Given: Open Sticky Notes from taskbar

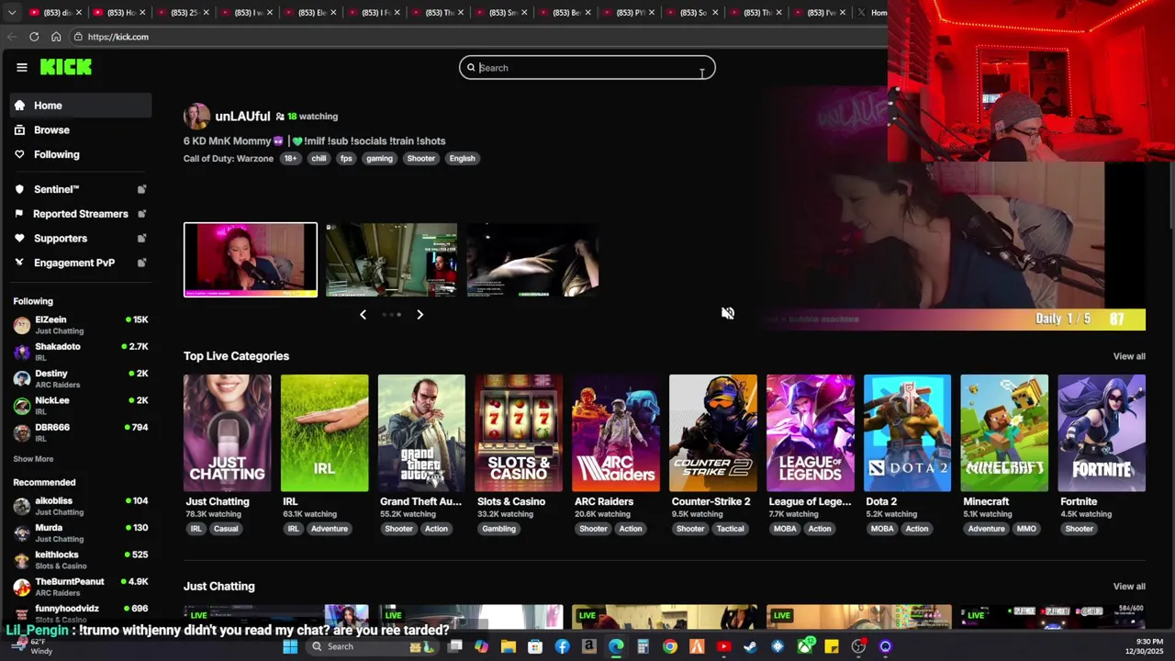Looking at the screenshot, I should [x=832, y=646].
